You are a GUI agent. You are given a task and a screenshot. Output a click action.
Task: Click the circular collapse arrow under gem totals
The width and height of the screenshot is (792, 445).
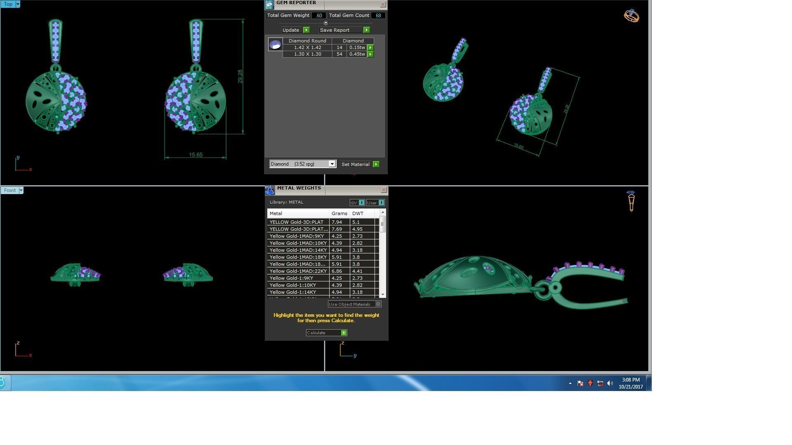tap(326, 23)
